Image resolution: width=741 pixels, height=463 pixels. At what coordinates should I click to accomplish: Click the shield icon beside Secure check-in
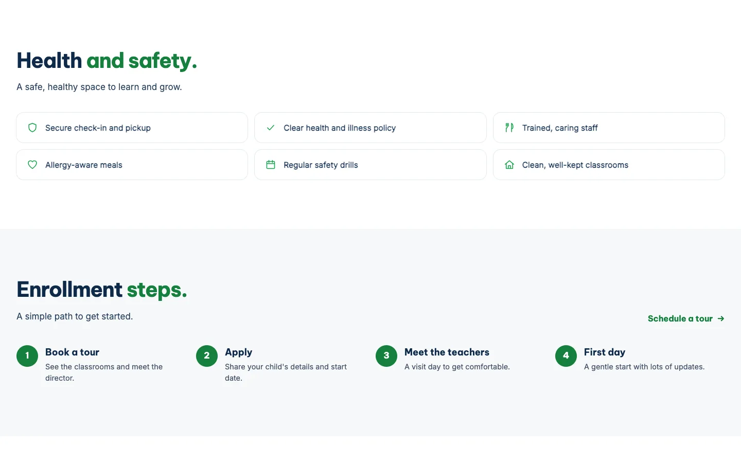[32, 128]
